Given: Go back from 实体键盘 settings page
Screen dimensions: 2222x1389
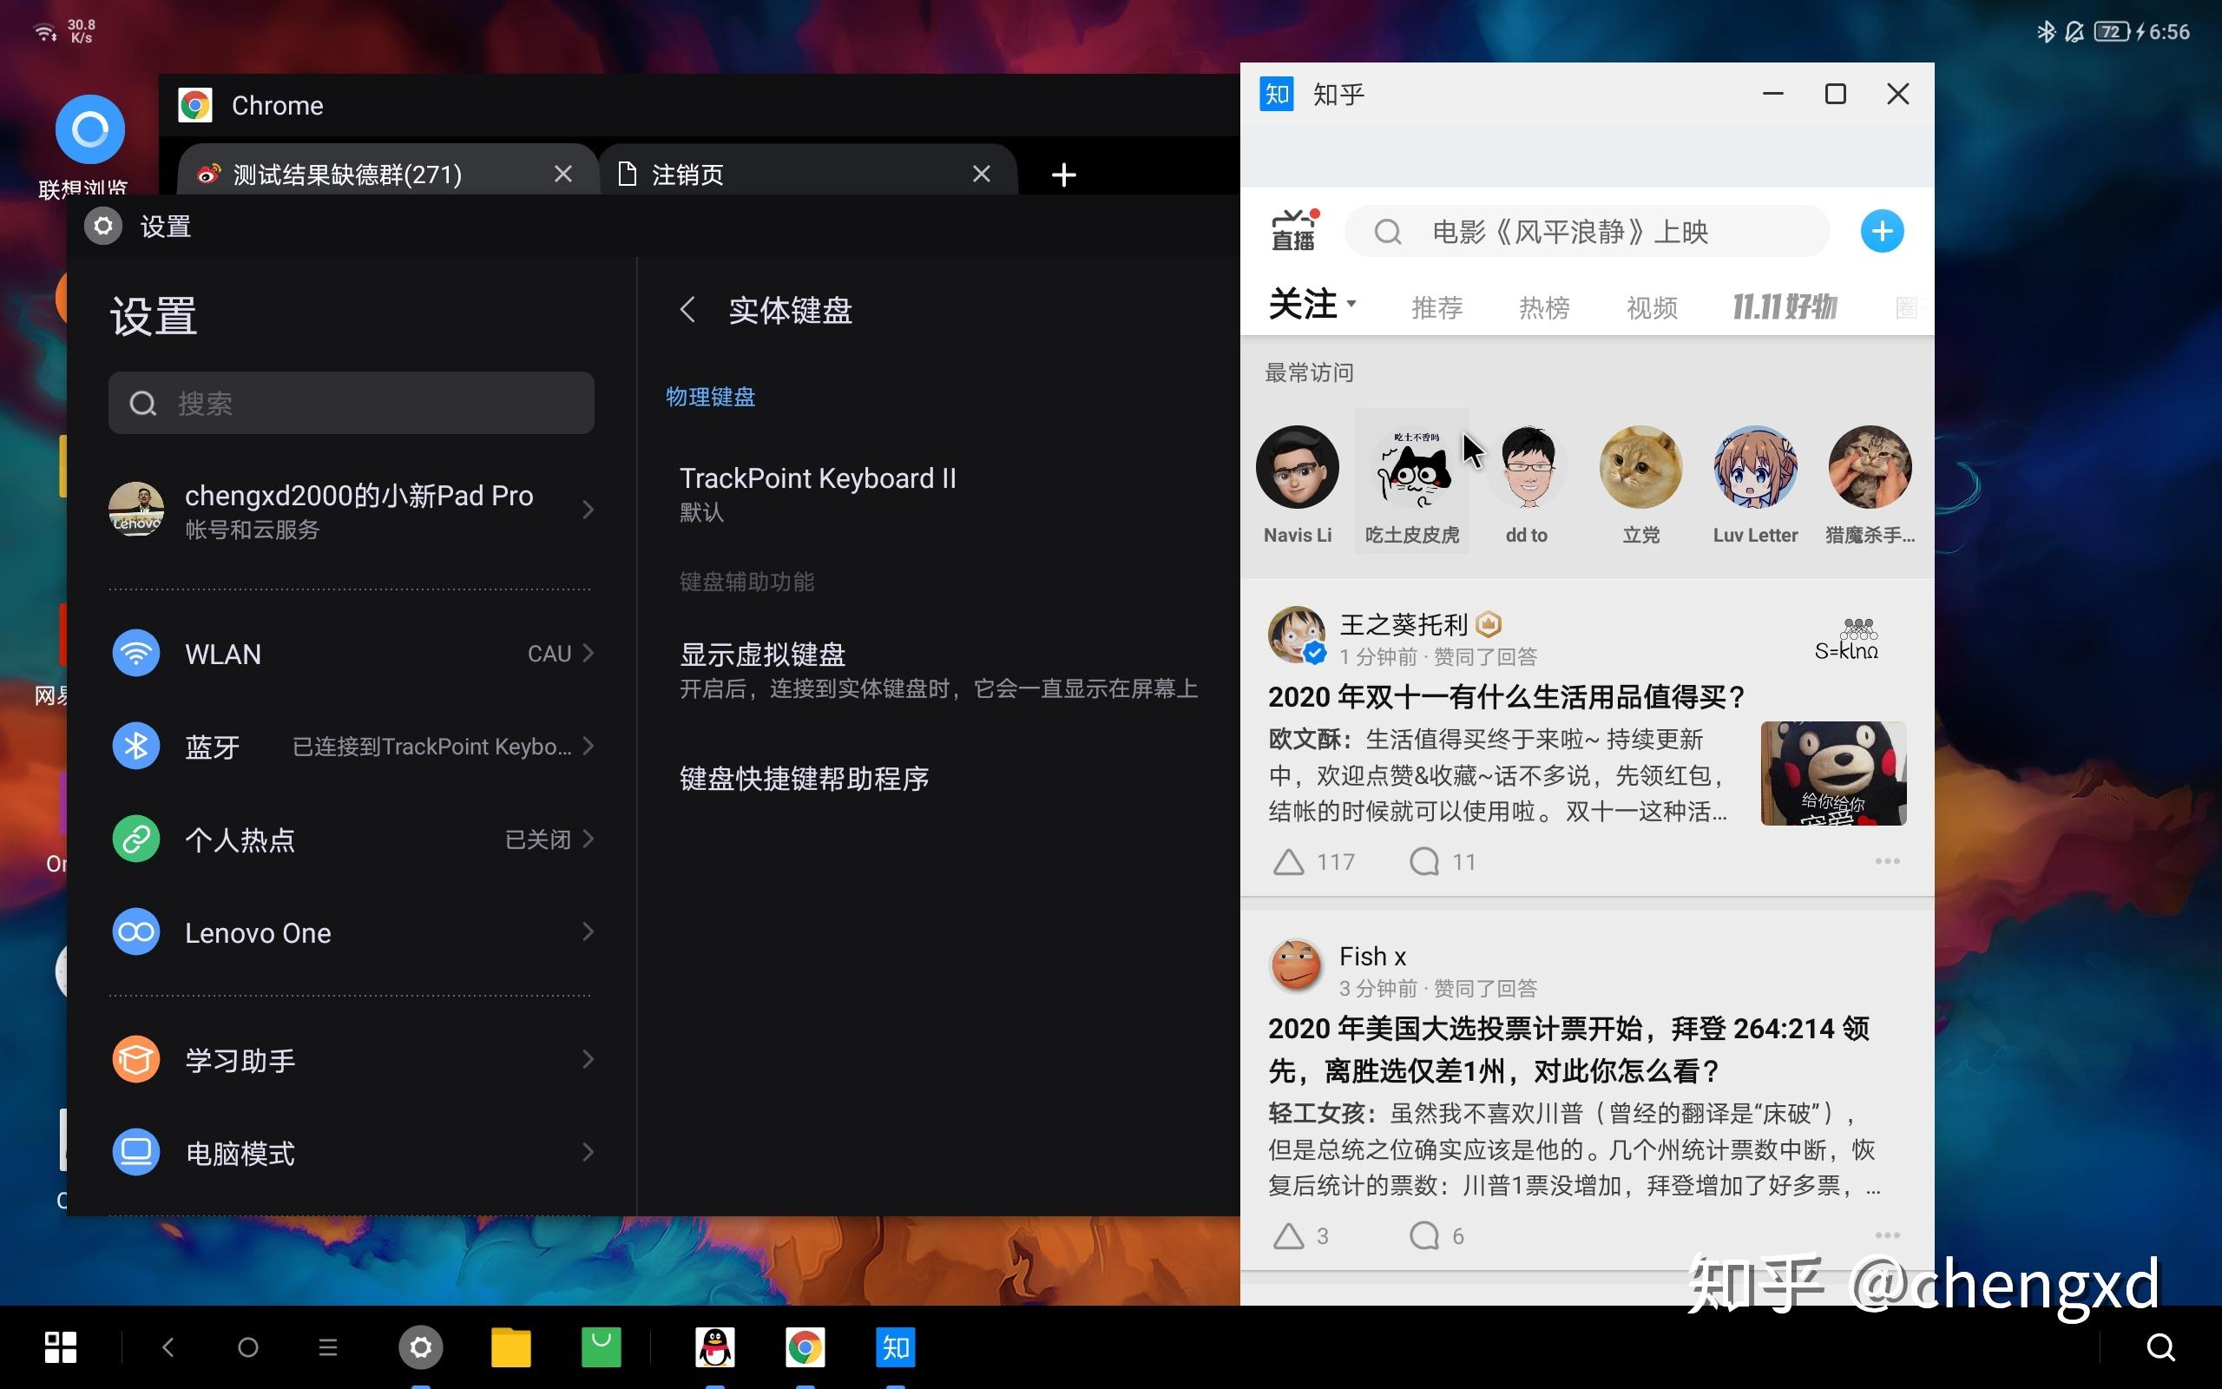Looking at the screenshot, I should click(x=687, y=311).
